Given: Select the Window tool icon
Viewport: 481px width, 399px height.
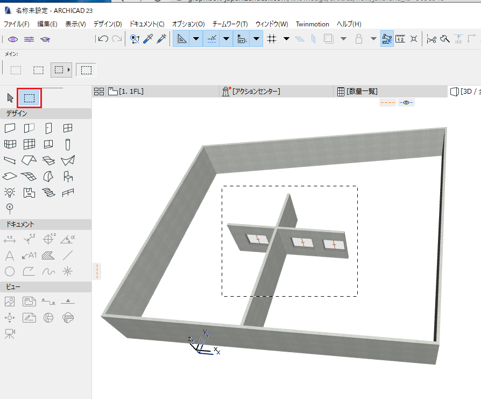Looking at the screenshot, I should [x=68, y=128].
